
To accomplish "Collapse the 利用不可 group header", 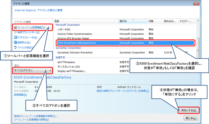I will click(60, 58).
